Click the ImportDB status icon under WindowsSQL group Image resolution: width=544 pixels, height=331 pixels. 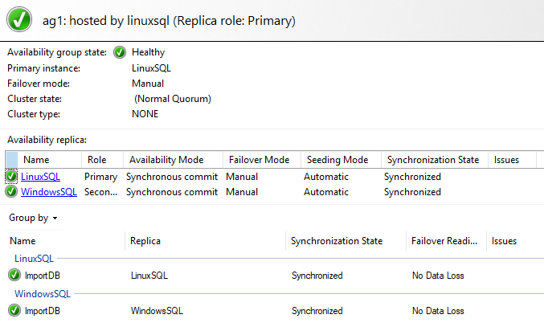(x=15, y=311)
